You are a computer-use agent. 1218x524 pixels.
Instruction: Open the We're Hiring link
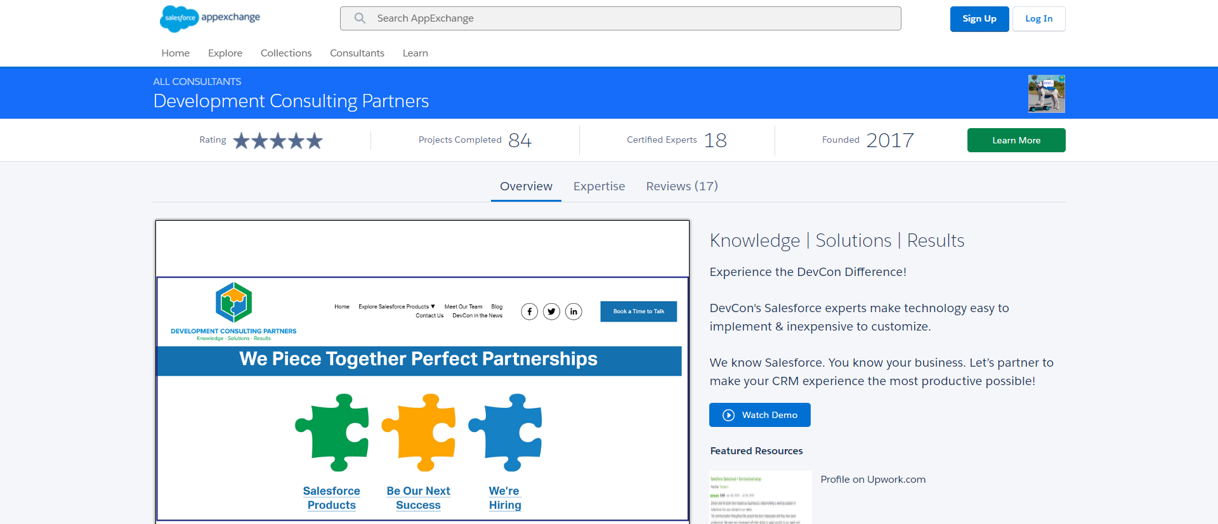coord(505,498)
